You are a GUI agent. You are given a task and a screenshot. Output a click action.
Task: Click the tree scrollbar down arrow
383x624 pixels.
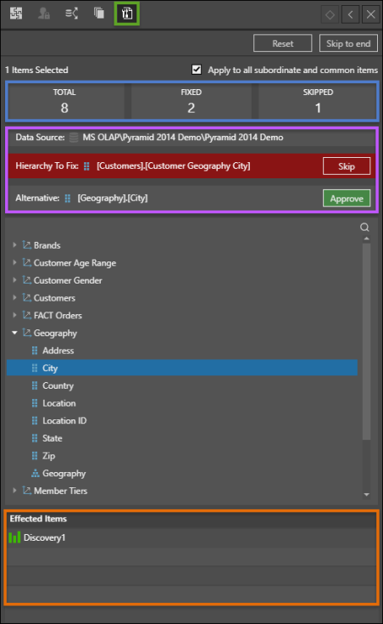[x=366, y=495]
